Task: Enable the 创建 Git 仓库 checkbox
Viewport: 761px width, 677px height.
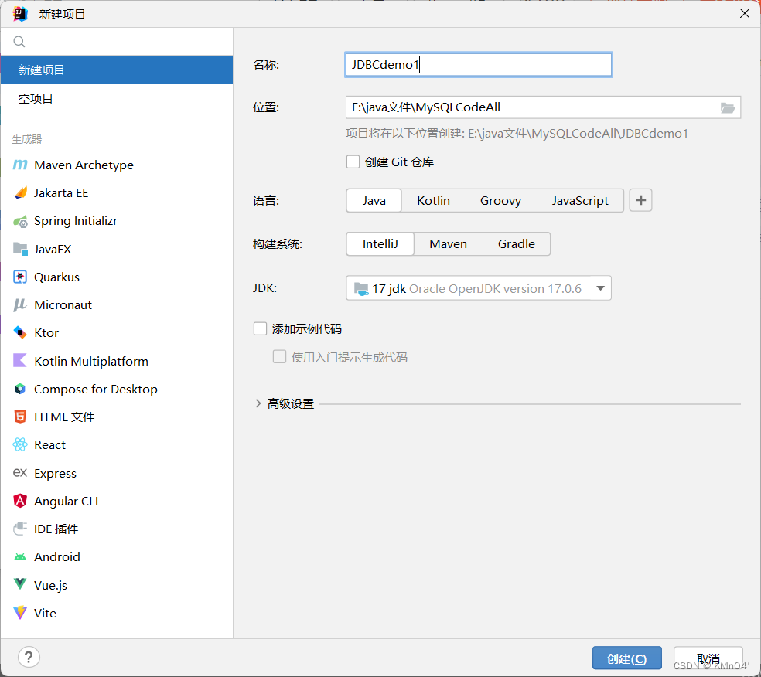Action: [x=353, y=162]
